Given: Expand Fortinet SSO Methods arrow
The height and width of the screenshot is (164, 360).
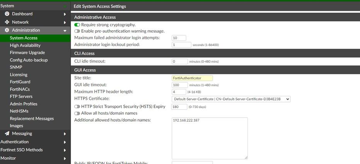Looking at the screenshot, I should tap(65, 150).
